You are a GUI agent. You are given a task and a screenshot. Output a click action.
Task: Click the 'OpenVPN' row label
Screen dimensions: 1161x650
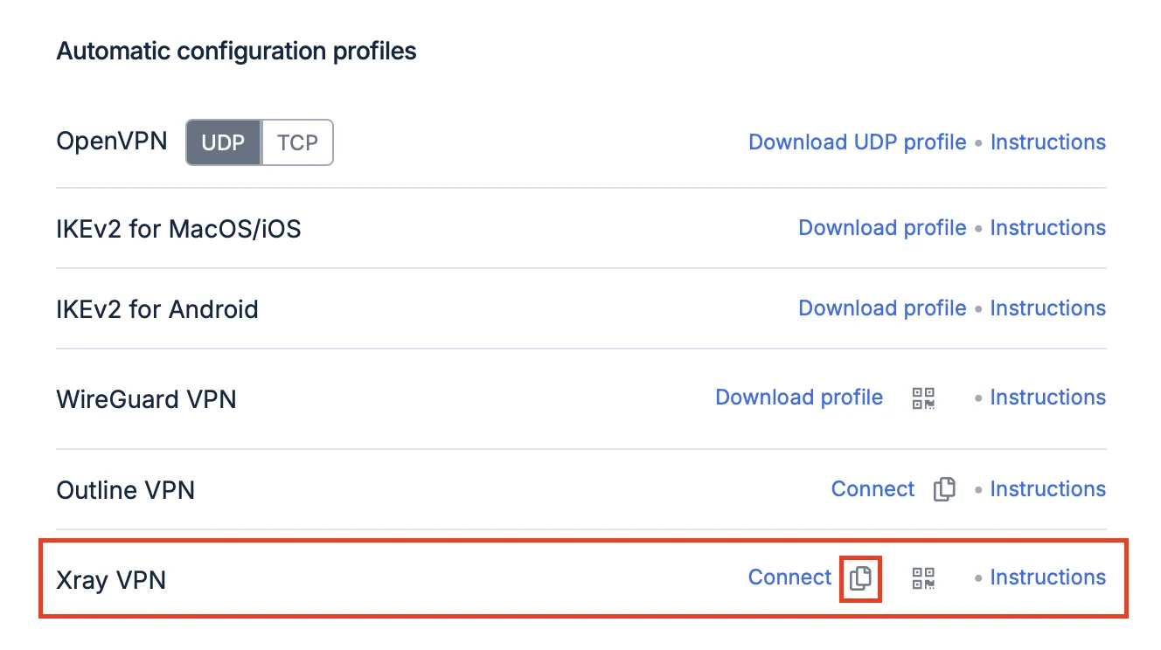coord(112,142)
